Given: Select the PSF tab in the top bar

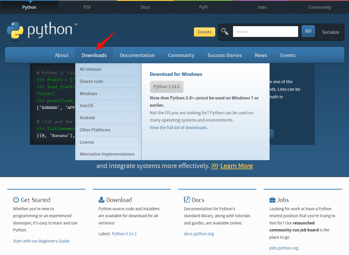Looking at the screenshot, I should [x=87, y=7].
